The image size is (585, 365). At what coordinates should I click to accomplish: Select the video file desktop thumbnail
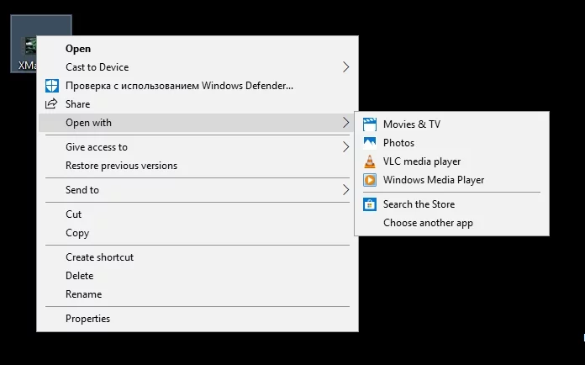point(29,44)
